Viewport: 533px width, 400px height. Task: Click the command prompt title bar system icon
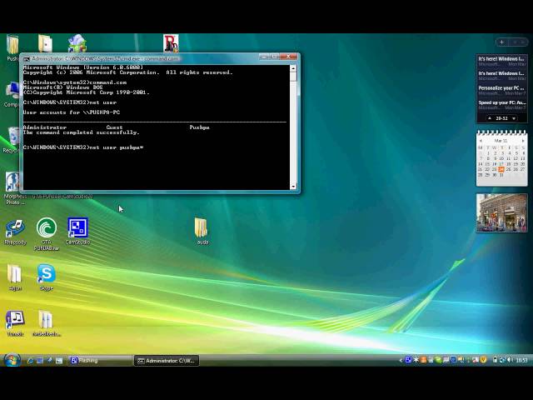26,59
